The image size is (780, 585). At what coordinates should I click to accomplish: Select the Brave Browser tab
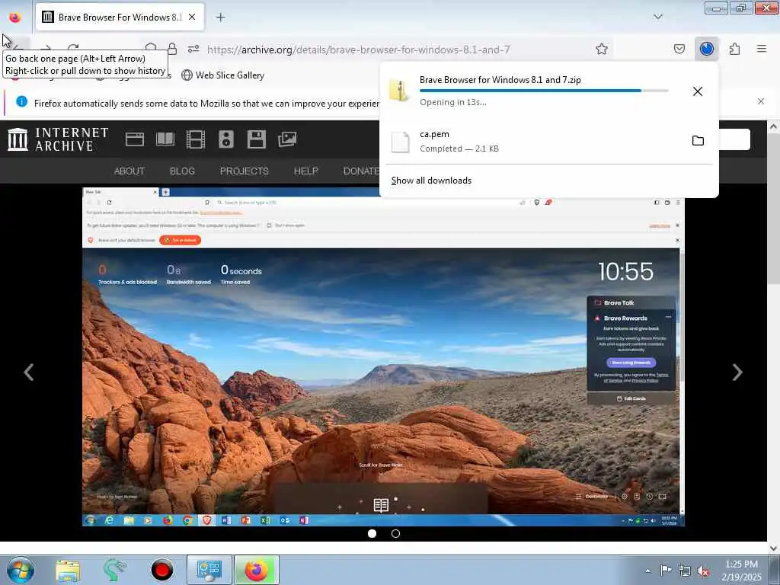tap(120, 18)
